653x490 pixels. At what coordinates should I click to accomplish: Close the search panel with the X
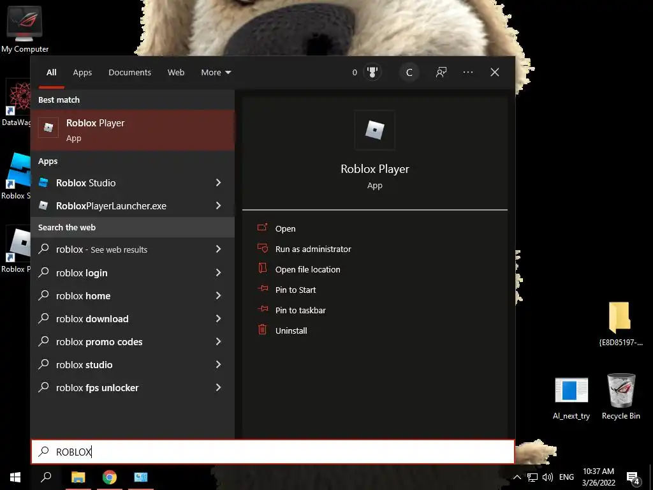(x=494, y=73)
